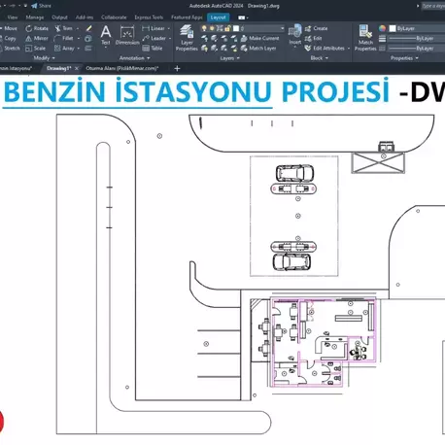Activate the Mirror tool

[x=37, y=38]
